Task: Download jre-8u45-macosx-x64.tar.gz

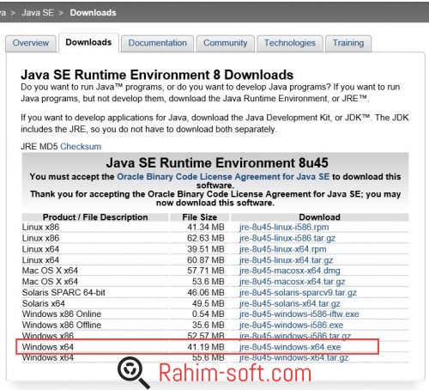Action: [x=292, y=282]
